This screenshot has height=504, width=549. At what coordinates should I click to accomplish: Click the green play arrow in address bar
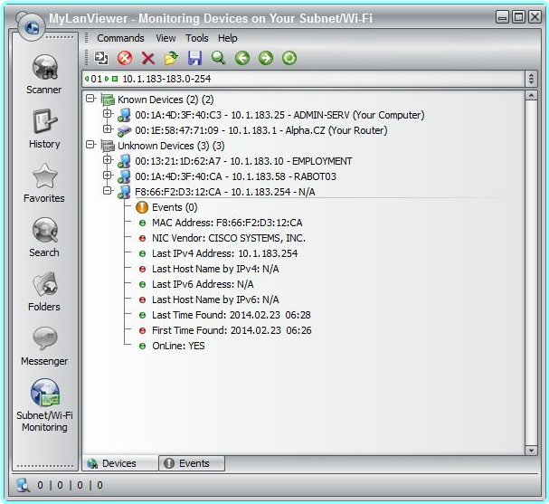point(107,79)
